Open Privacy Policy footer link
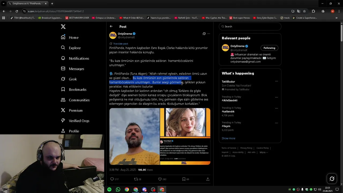This screenshot has width=343, height=193. [x=246, y=148]
